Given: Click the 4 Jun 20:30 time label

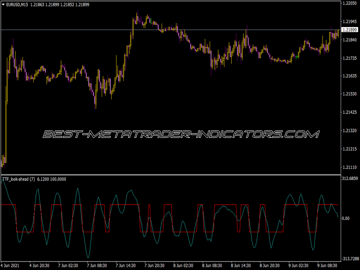Looking at the screenshot, I should point(39,265).
